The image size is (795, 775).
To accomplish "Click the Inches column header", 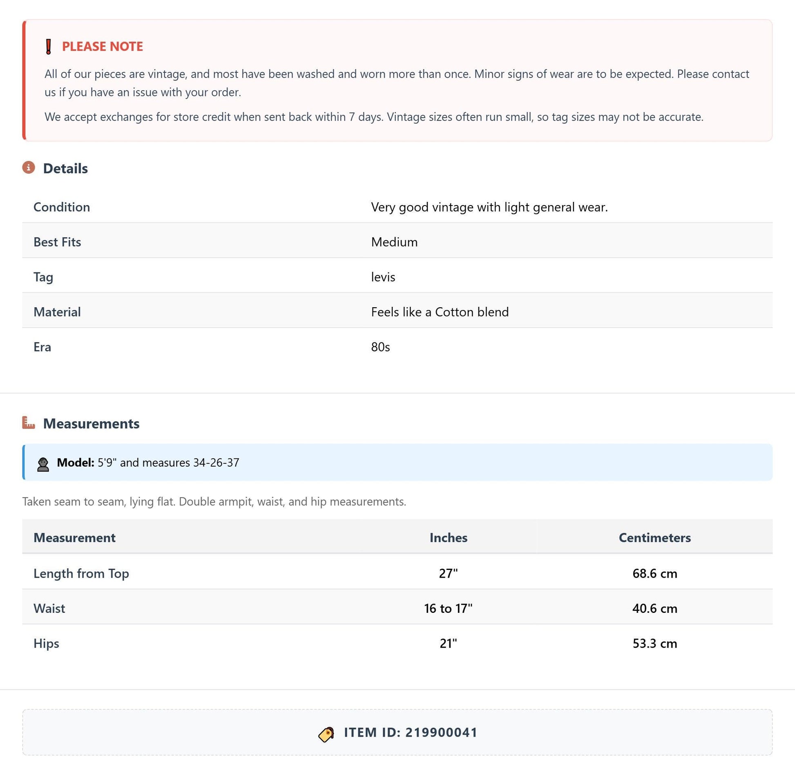I will (448, 537).
